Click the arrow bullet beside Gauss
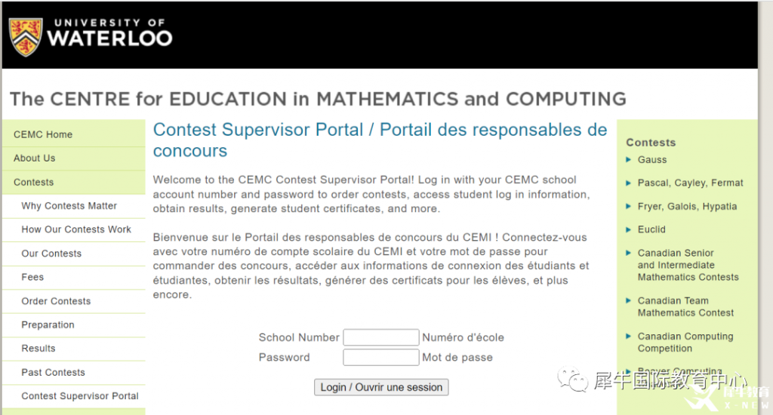Screen dimensions: 773x415 [629, 159]
